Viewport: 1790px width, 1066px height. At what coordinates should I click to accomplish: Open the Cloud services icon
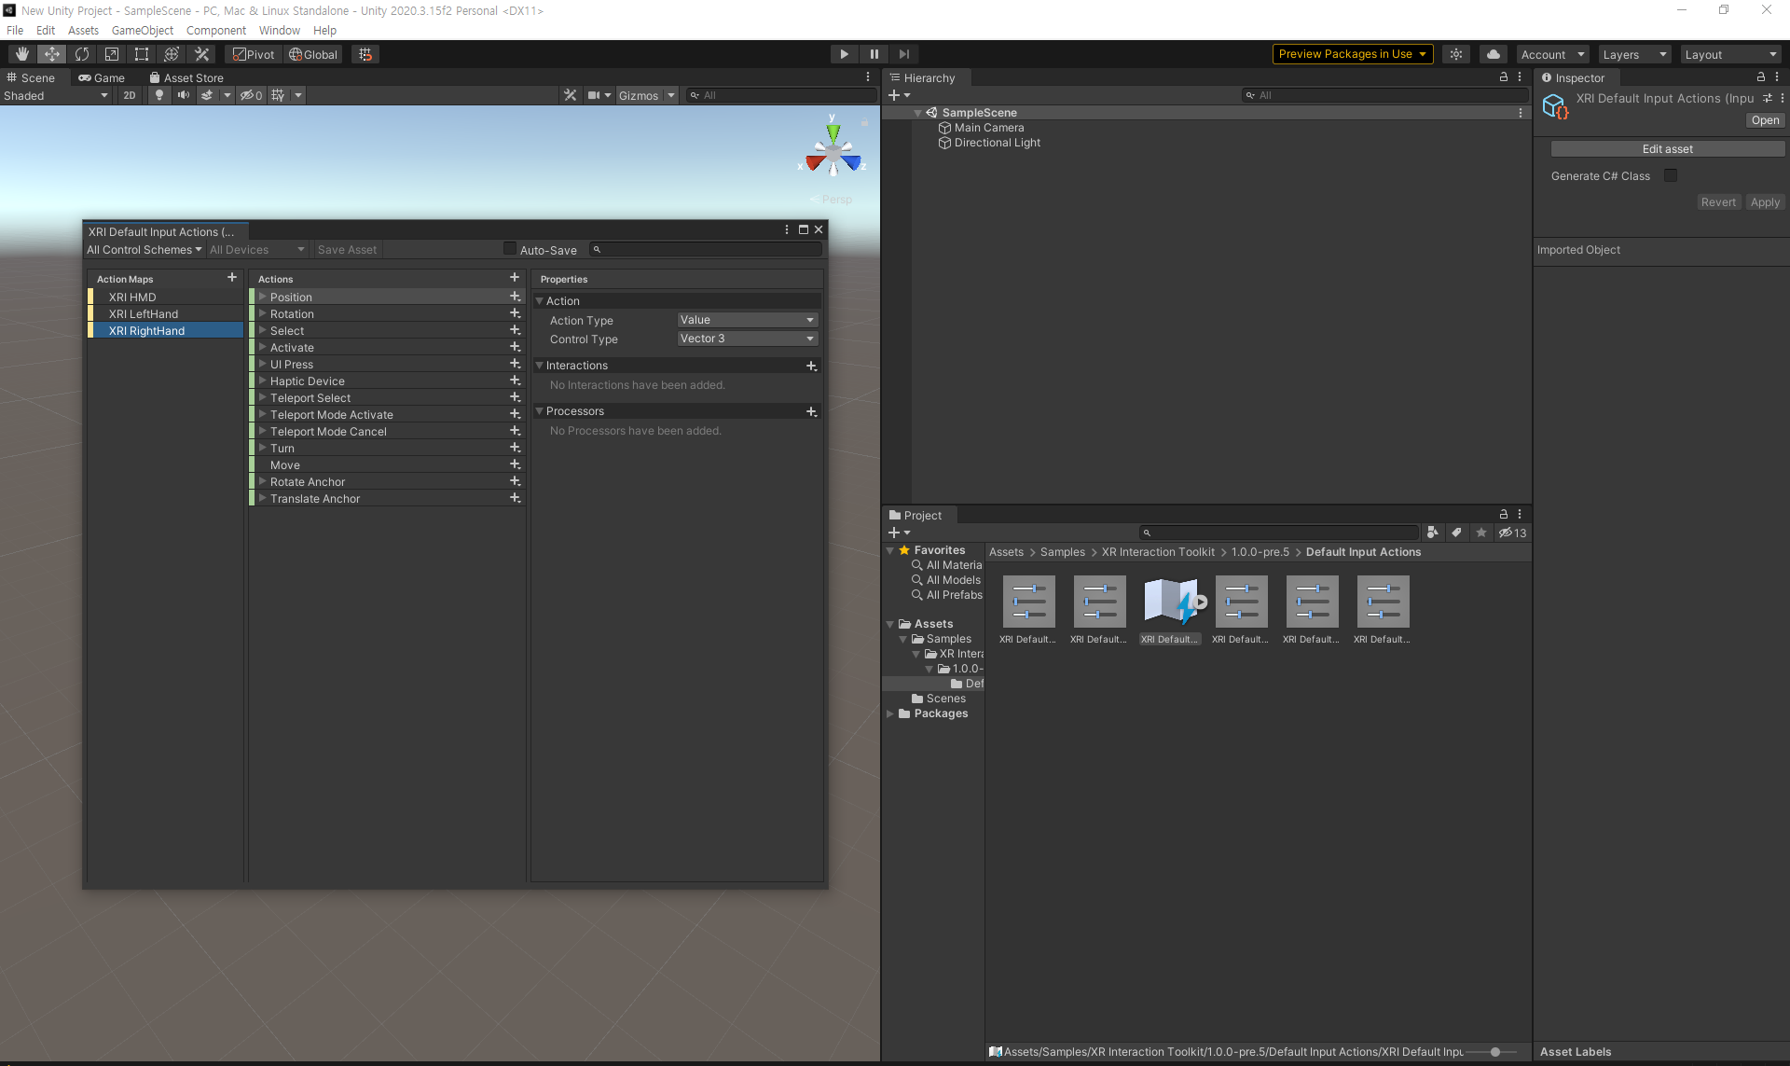[x=1494, y=54]
